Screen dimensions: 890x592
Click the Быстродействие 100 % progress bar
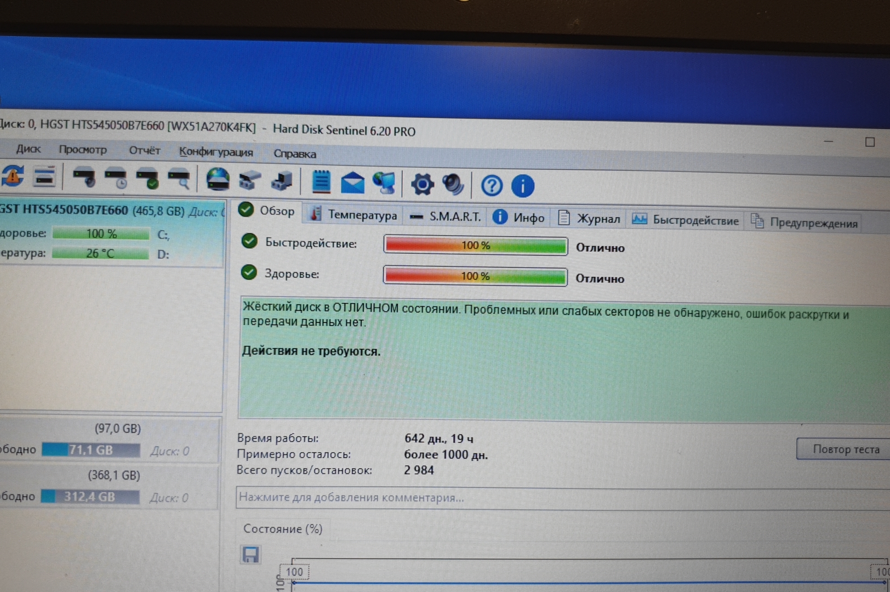tap(475, 246)
